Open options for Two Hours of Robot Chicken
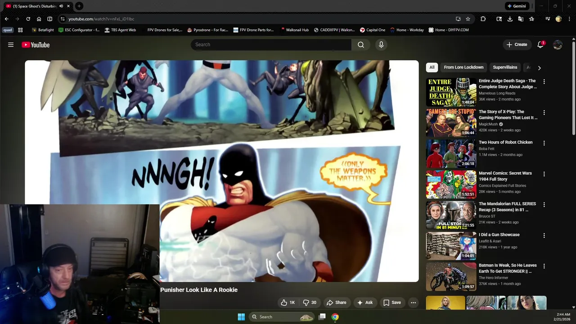 pos(544,143)
